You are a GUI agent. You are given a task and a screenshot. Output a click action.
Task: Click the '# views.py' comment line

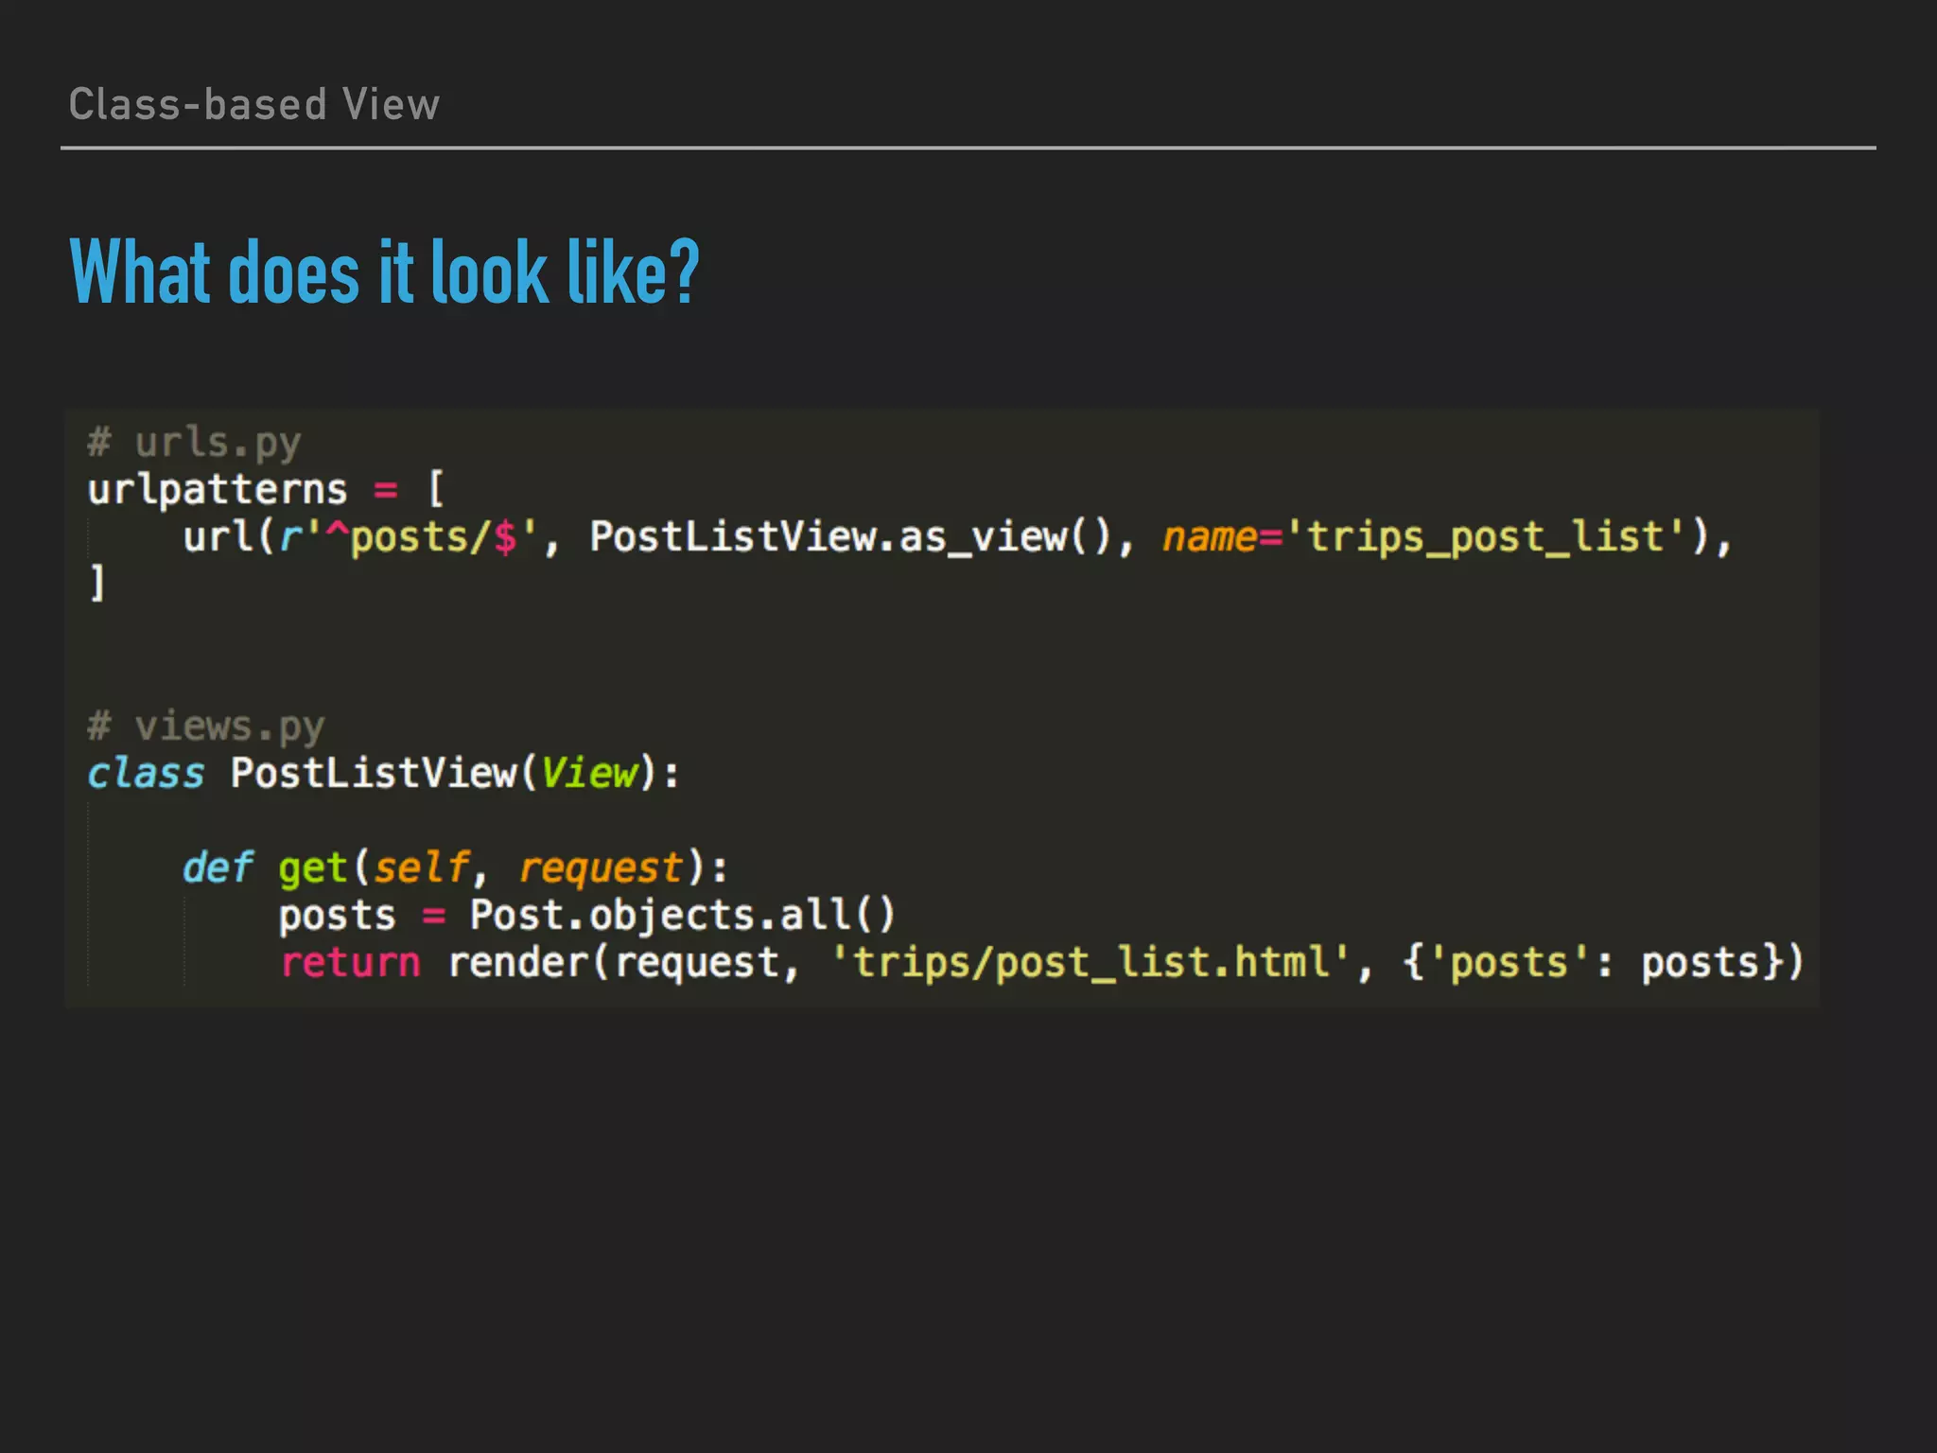tap(205, 726)
